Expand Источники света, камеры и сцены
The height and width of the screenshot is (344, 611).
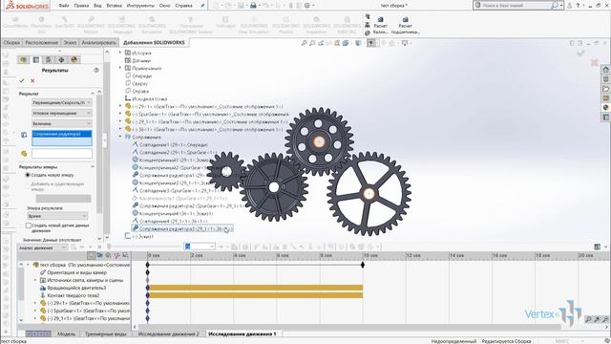pyautogui.click(x=35, y=280)
